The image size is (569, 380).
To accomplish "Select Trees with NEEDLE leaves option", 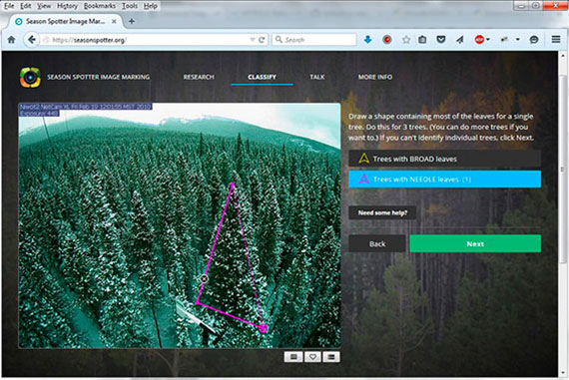I will pyautogui.click(x=444, y=180).
